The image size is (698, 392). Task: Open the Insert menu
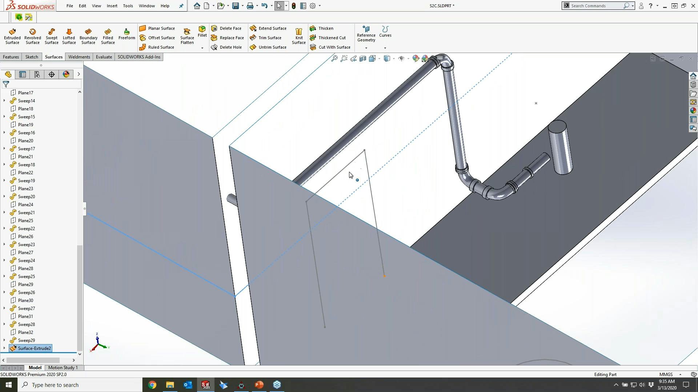tap(112, 6)
